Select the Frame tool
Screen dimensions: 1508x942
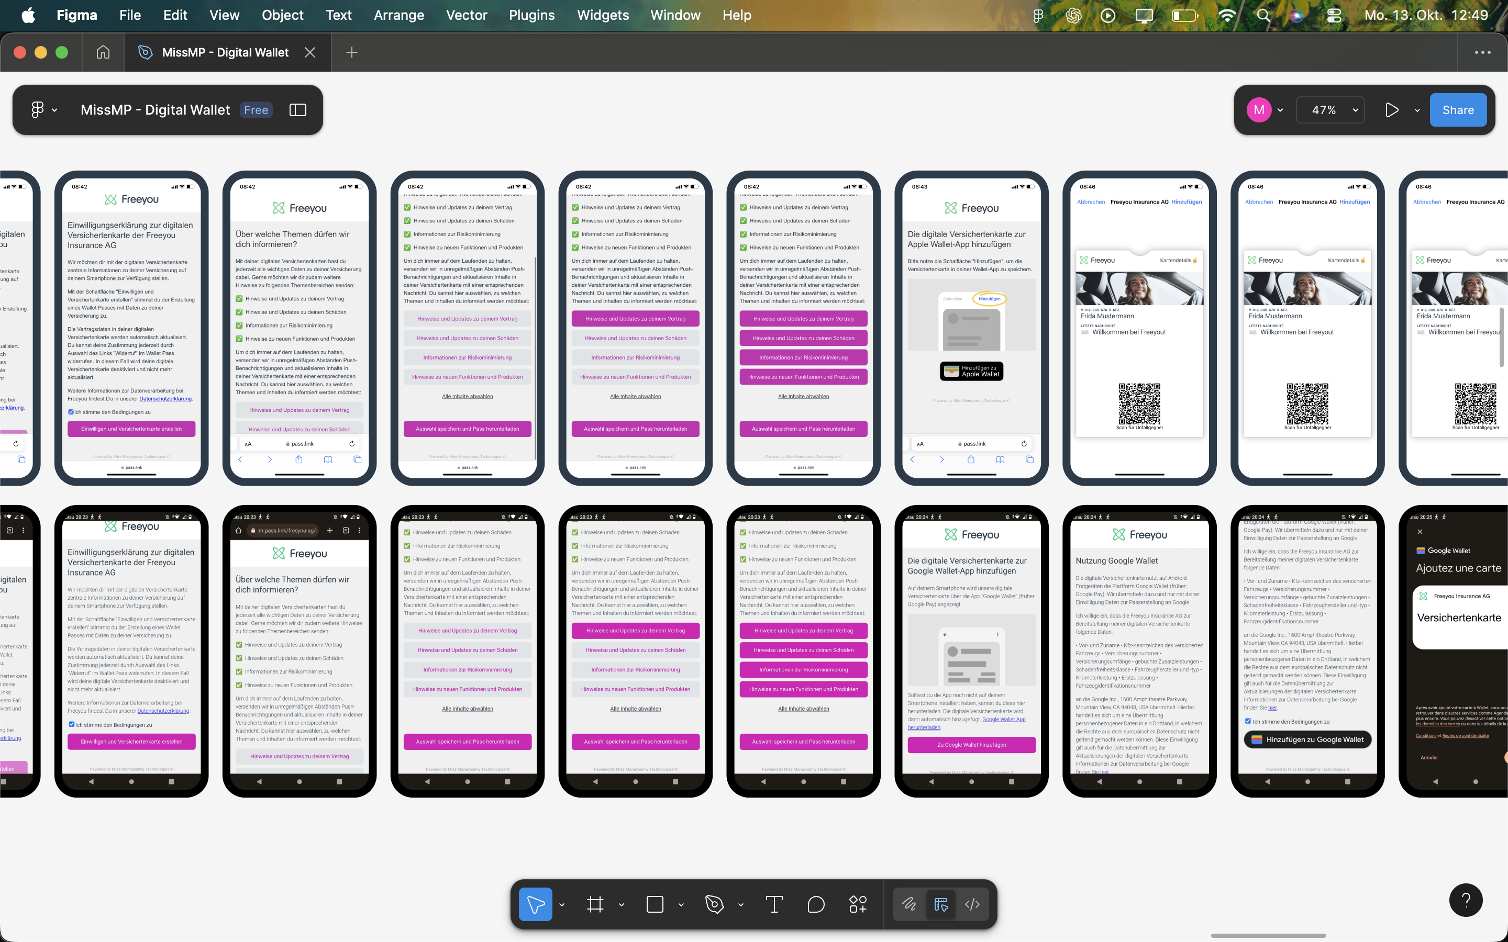[595, 904]
